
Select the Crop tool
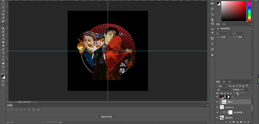3,14
